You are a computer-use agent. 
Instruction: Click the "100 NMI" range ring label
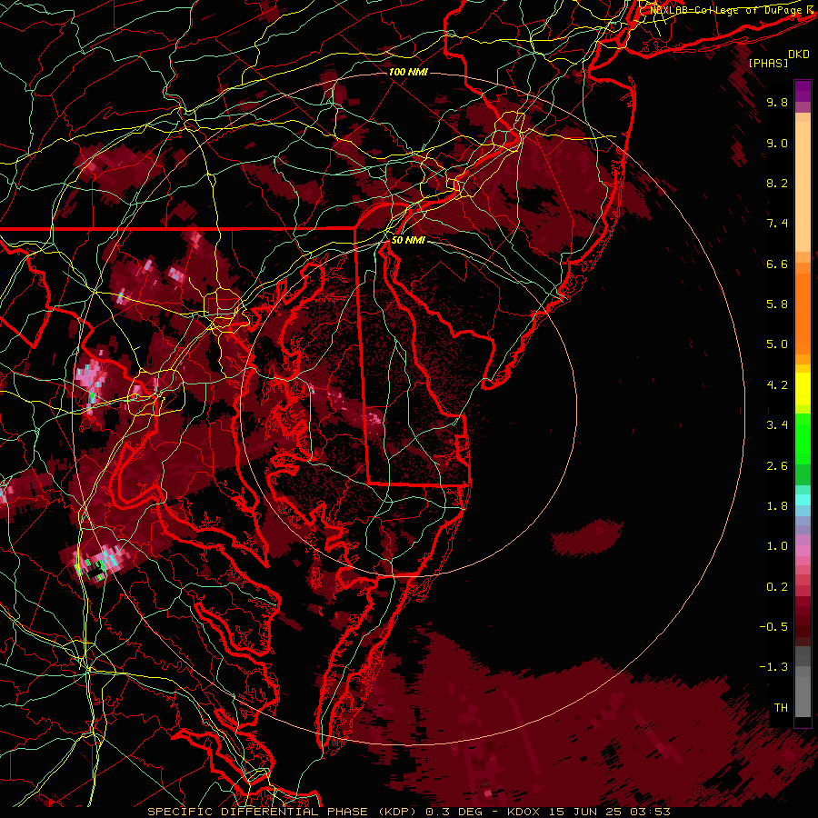[408, 72]
